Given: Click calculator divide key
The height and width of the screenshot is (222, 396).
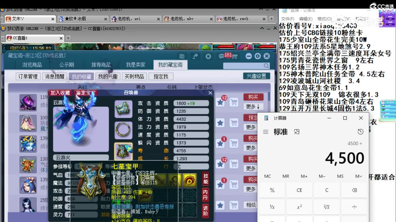Looking at the screenshot, I should [x=354, y=207].
